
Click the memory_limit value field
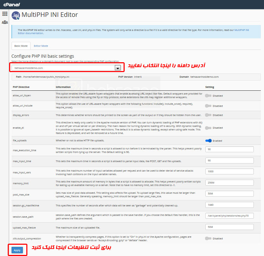(x=230, y=183)
